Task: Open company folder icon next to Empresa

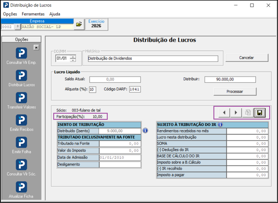Action: pos(79,24)
